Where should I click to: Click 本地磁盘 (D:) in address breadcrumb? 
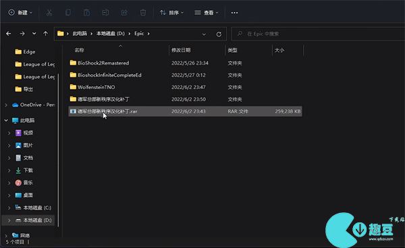click(x=111, y=34)
